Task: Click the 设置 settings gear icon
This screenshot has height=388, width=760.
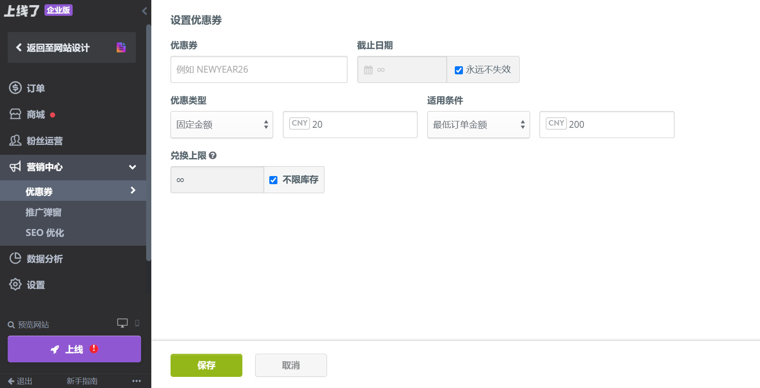Action: tap(15, 285)
